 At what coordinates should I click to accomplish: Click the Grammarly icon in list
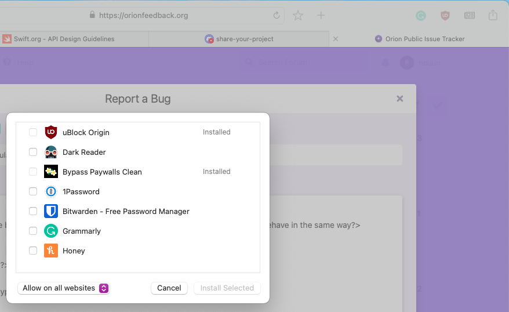point(51,231)
